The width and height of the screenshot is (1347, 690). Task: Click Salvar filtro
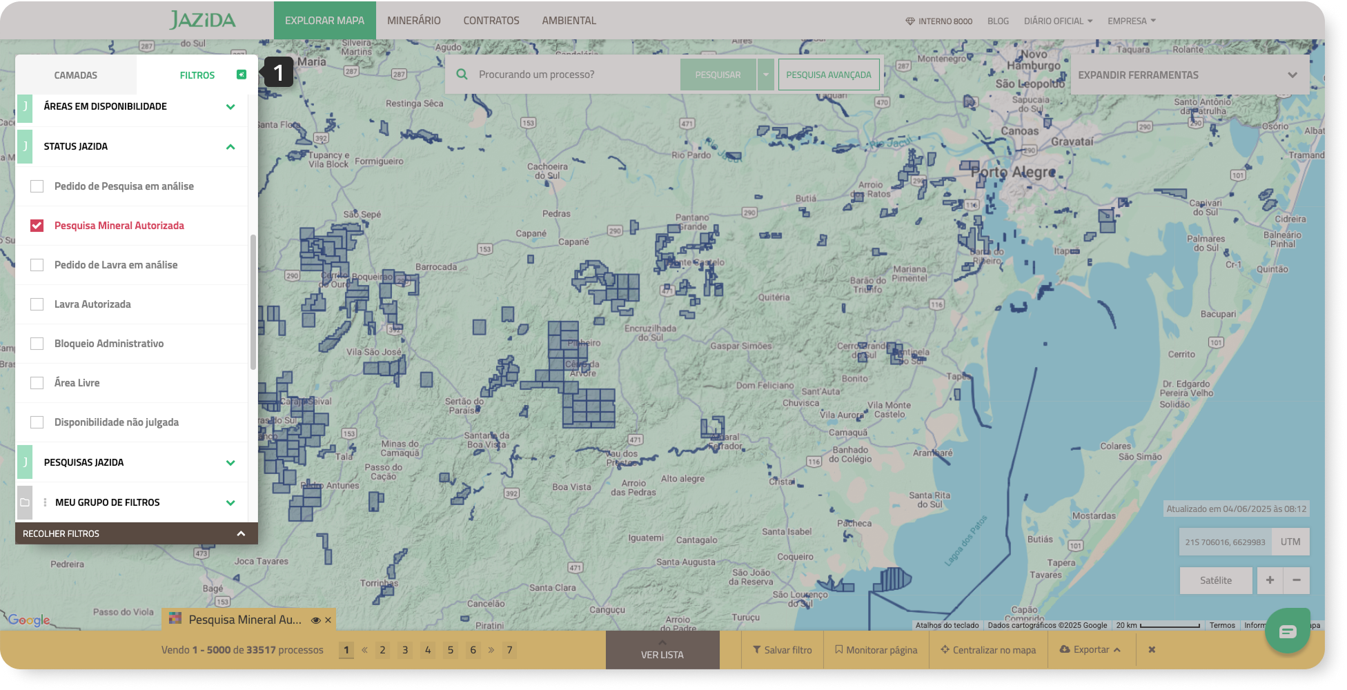783,650
